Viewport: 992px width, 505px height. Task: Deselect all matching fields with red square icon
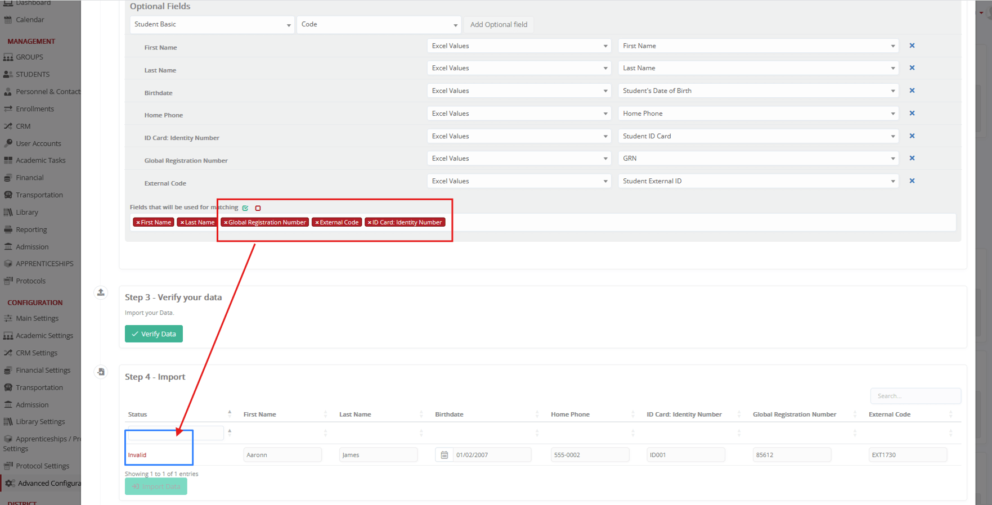tap(258, 208)
